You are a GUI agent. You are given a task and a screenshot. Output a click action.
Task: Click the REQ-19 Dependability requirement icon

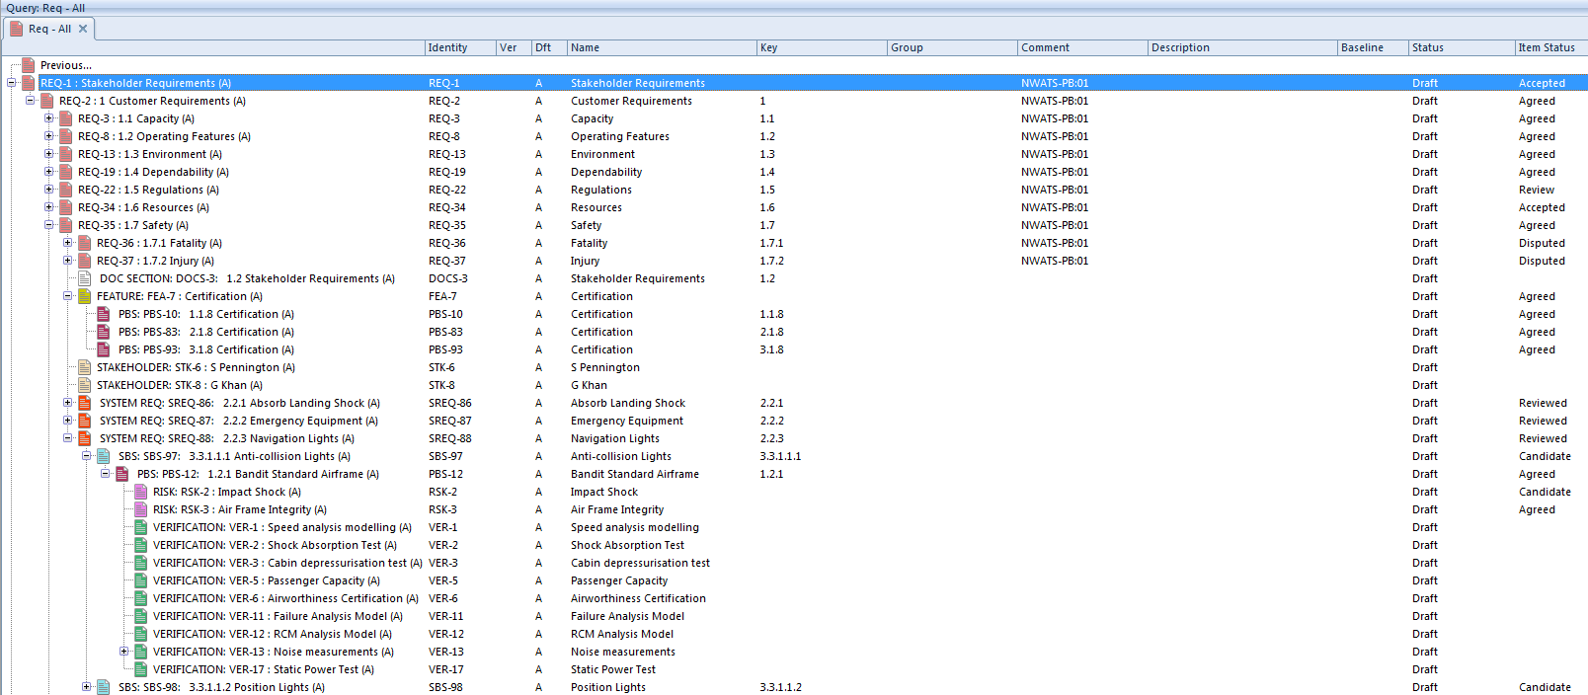tap(65, 172)
